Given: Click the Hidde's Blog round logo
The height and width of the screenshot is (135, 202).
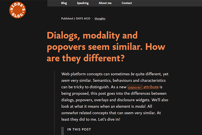Looking at the screenshot, I should point(17,11).
